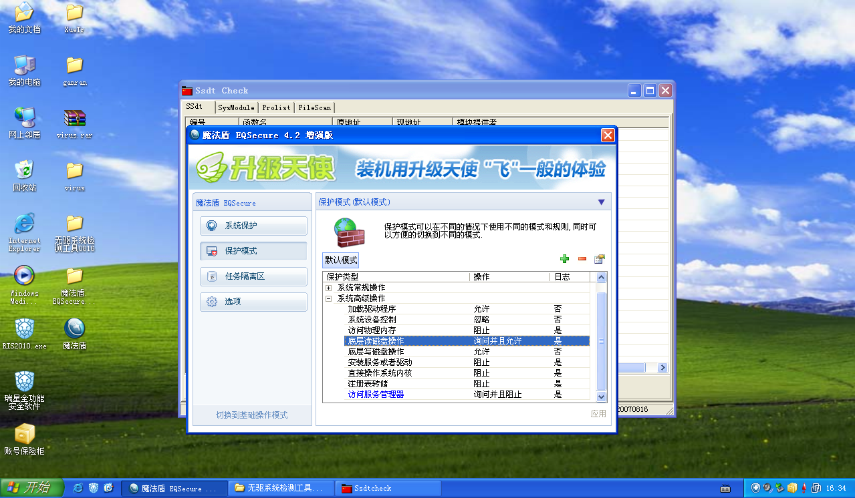Open the 保护模式 header dropdown triangle
Image resolution: width=855 pixels, height=498 pixels.
[601, 202]
